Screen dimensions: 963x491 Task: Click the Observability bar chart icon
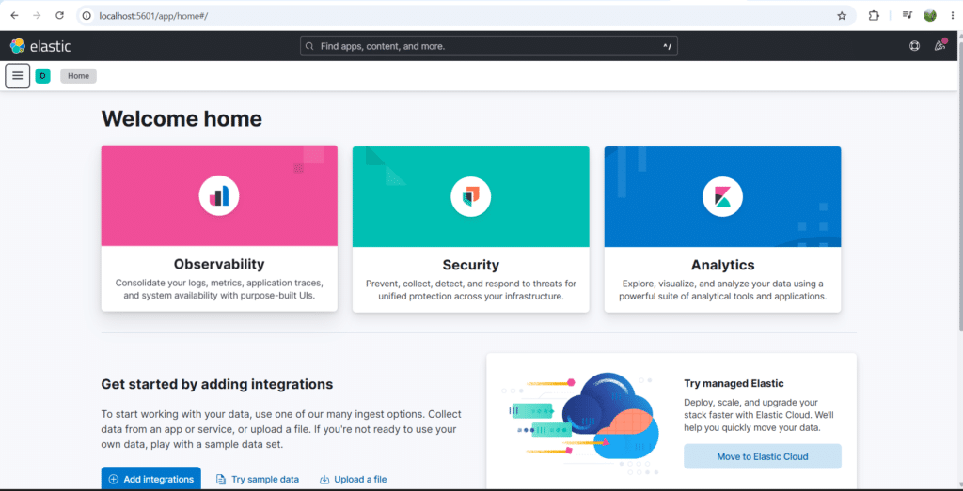tap(218, 196)
